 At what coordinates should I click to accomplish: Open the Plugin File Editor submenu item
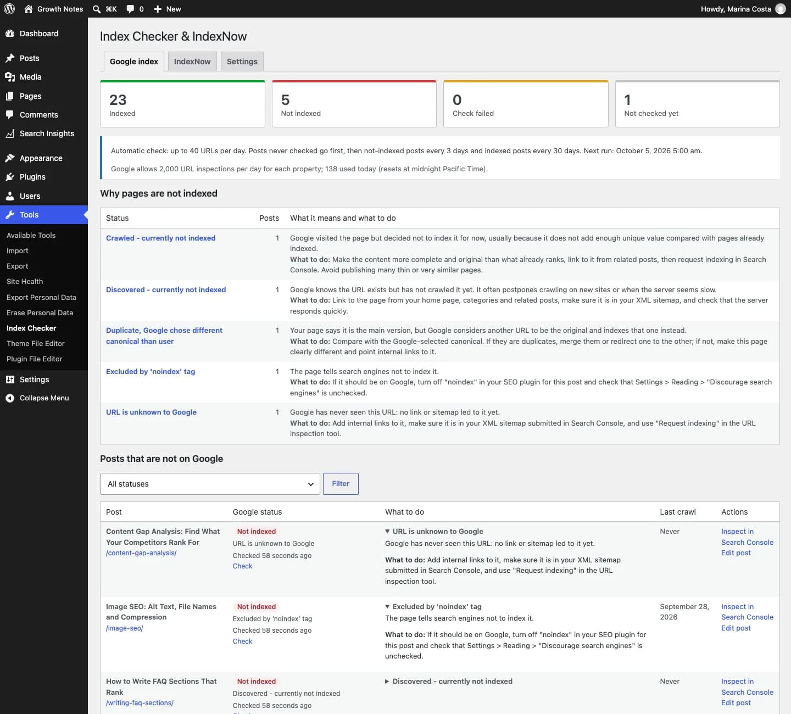35,359
